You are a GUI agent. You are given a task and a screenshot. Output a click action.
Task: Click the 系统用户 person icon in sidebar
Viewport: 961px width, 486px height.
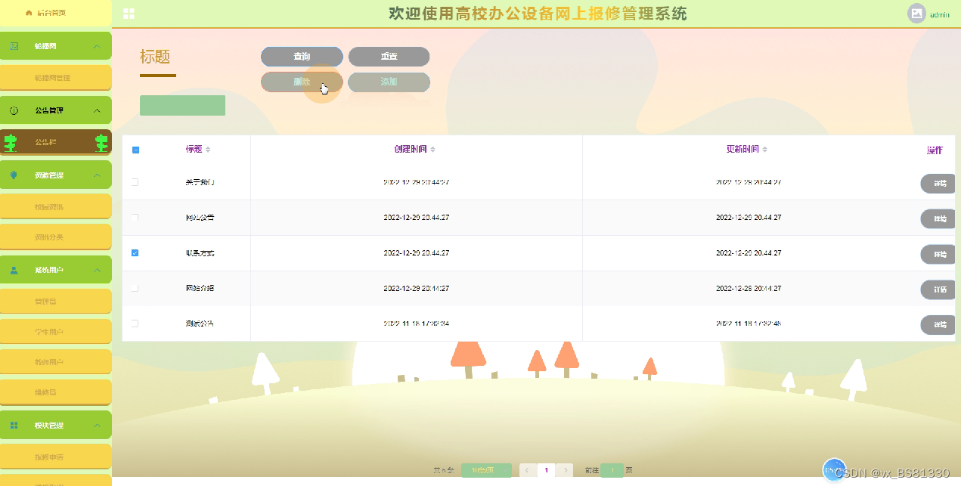point(14,270)
